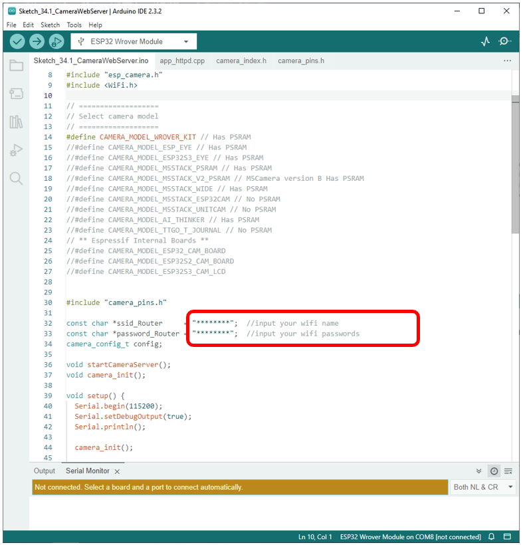The height and width of the screenshot is (545, 523).
Task: Open the Serial Plotter icon
Action: [486, 41]
